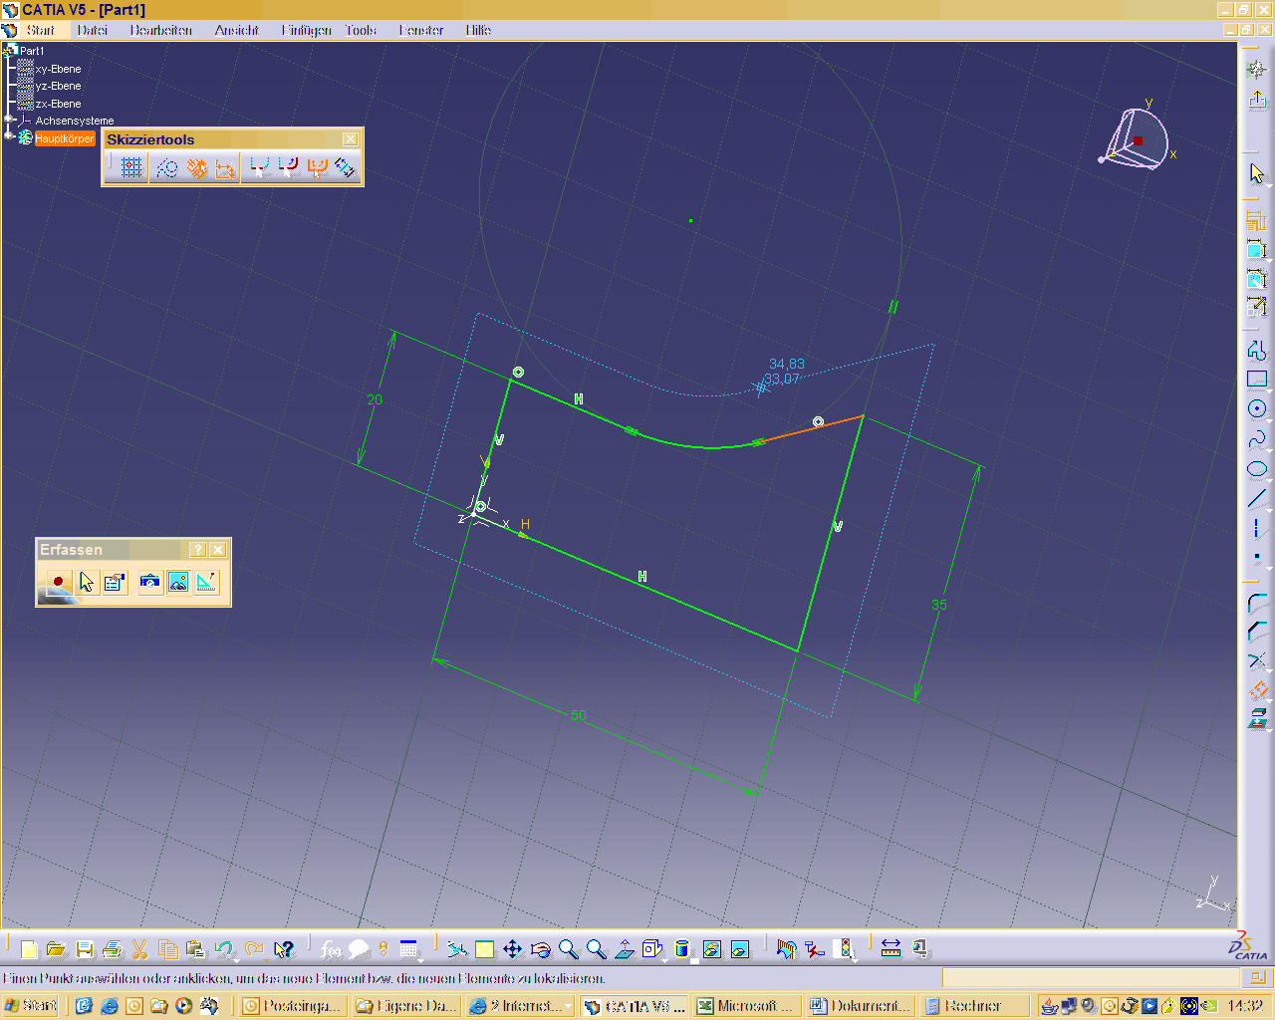Open the Undo history dropdown arrow
This screenshot has width=1275, height=1020.
(x=236, y=959)
